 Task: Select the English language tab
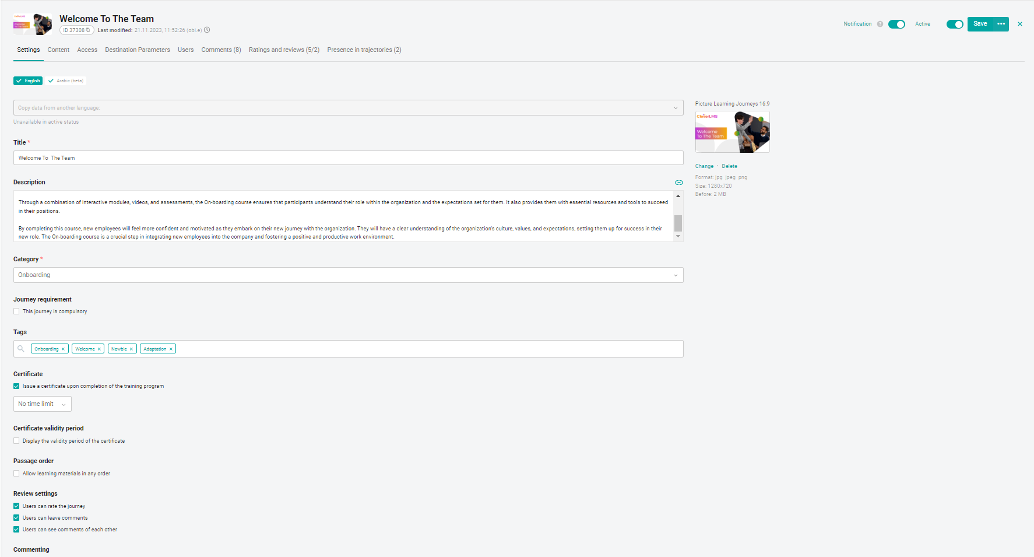28,81
